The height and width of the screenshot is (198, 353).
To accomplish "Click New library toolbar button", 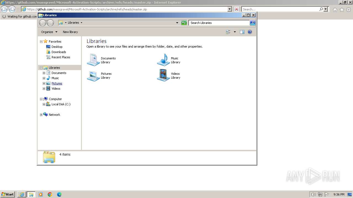I will [70, 32].
